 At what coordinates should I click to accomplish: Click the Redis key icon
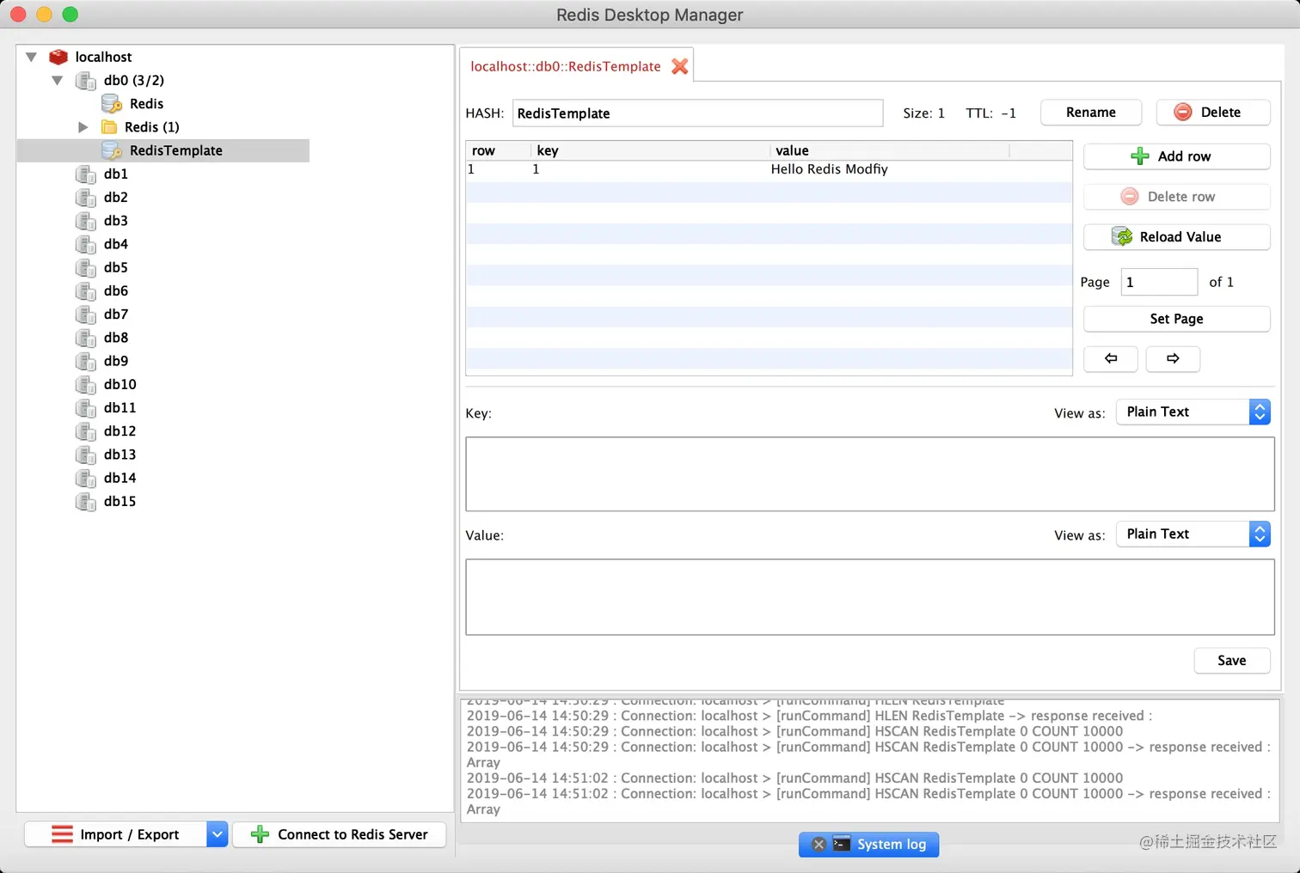(x=112, y=104)
